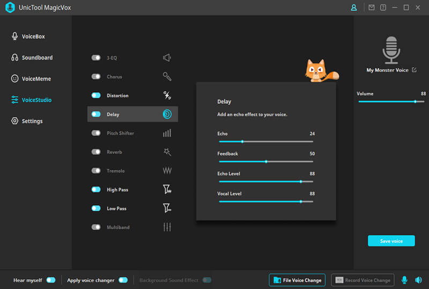Turn off Apply voice changer switch
Screen dimensions: 429x289
pos(123,280)
